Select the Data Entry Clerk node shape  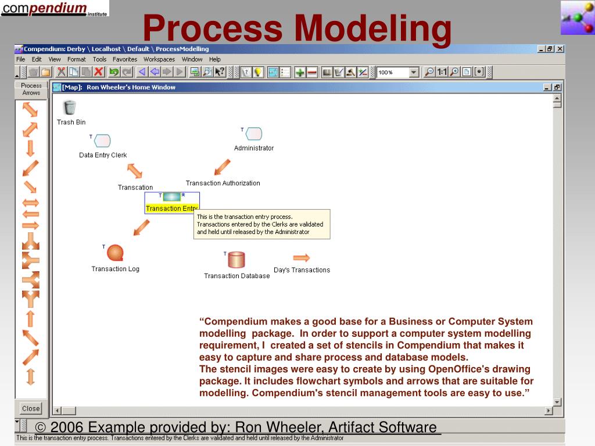click(102, 141)
